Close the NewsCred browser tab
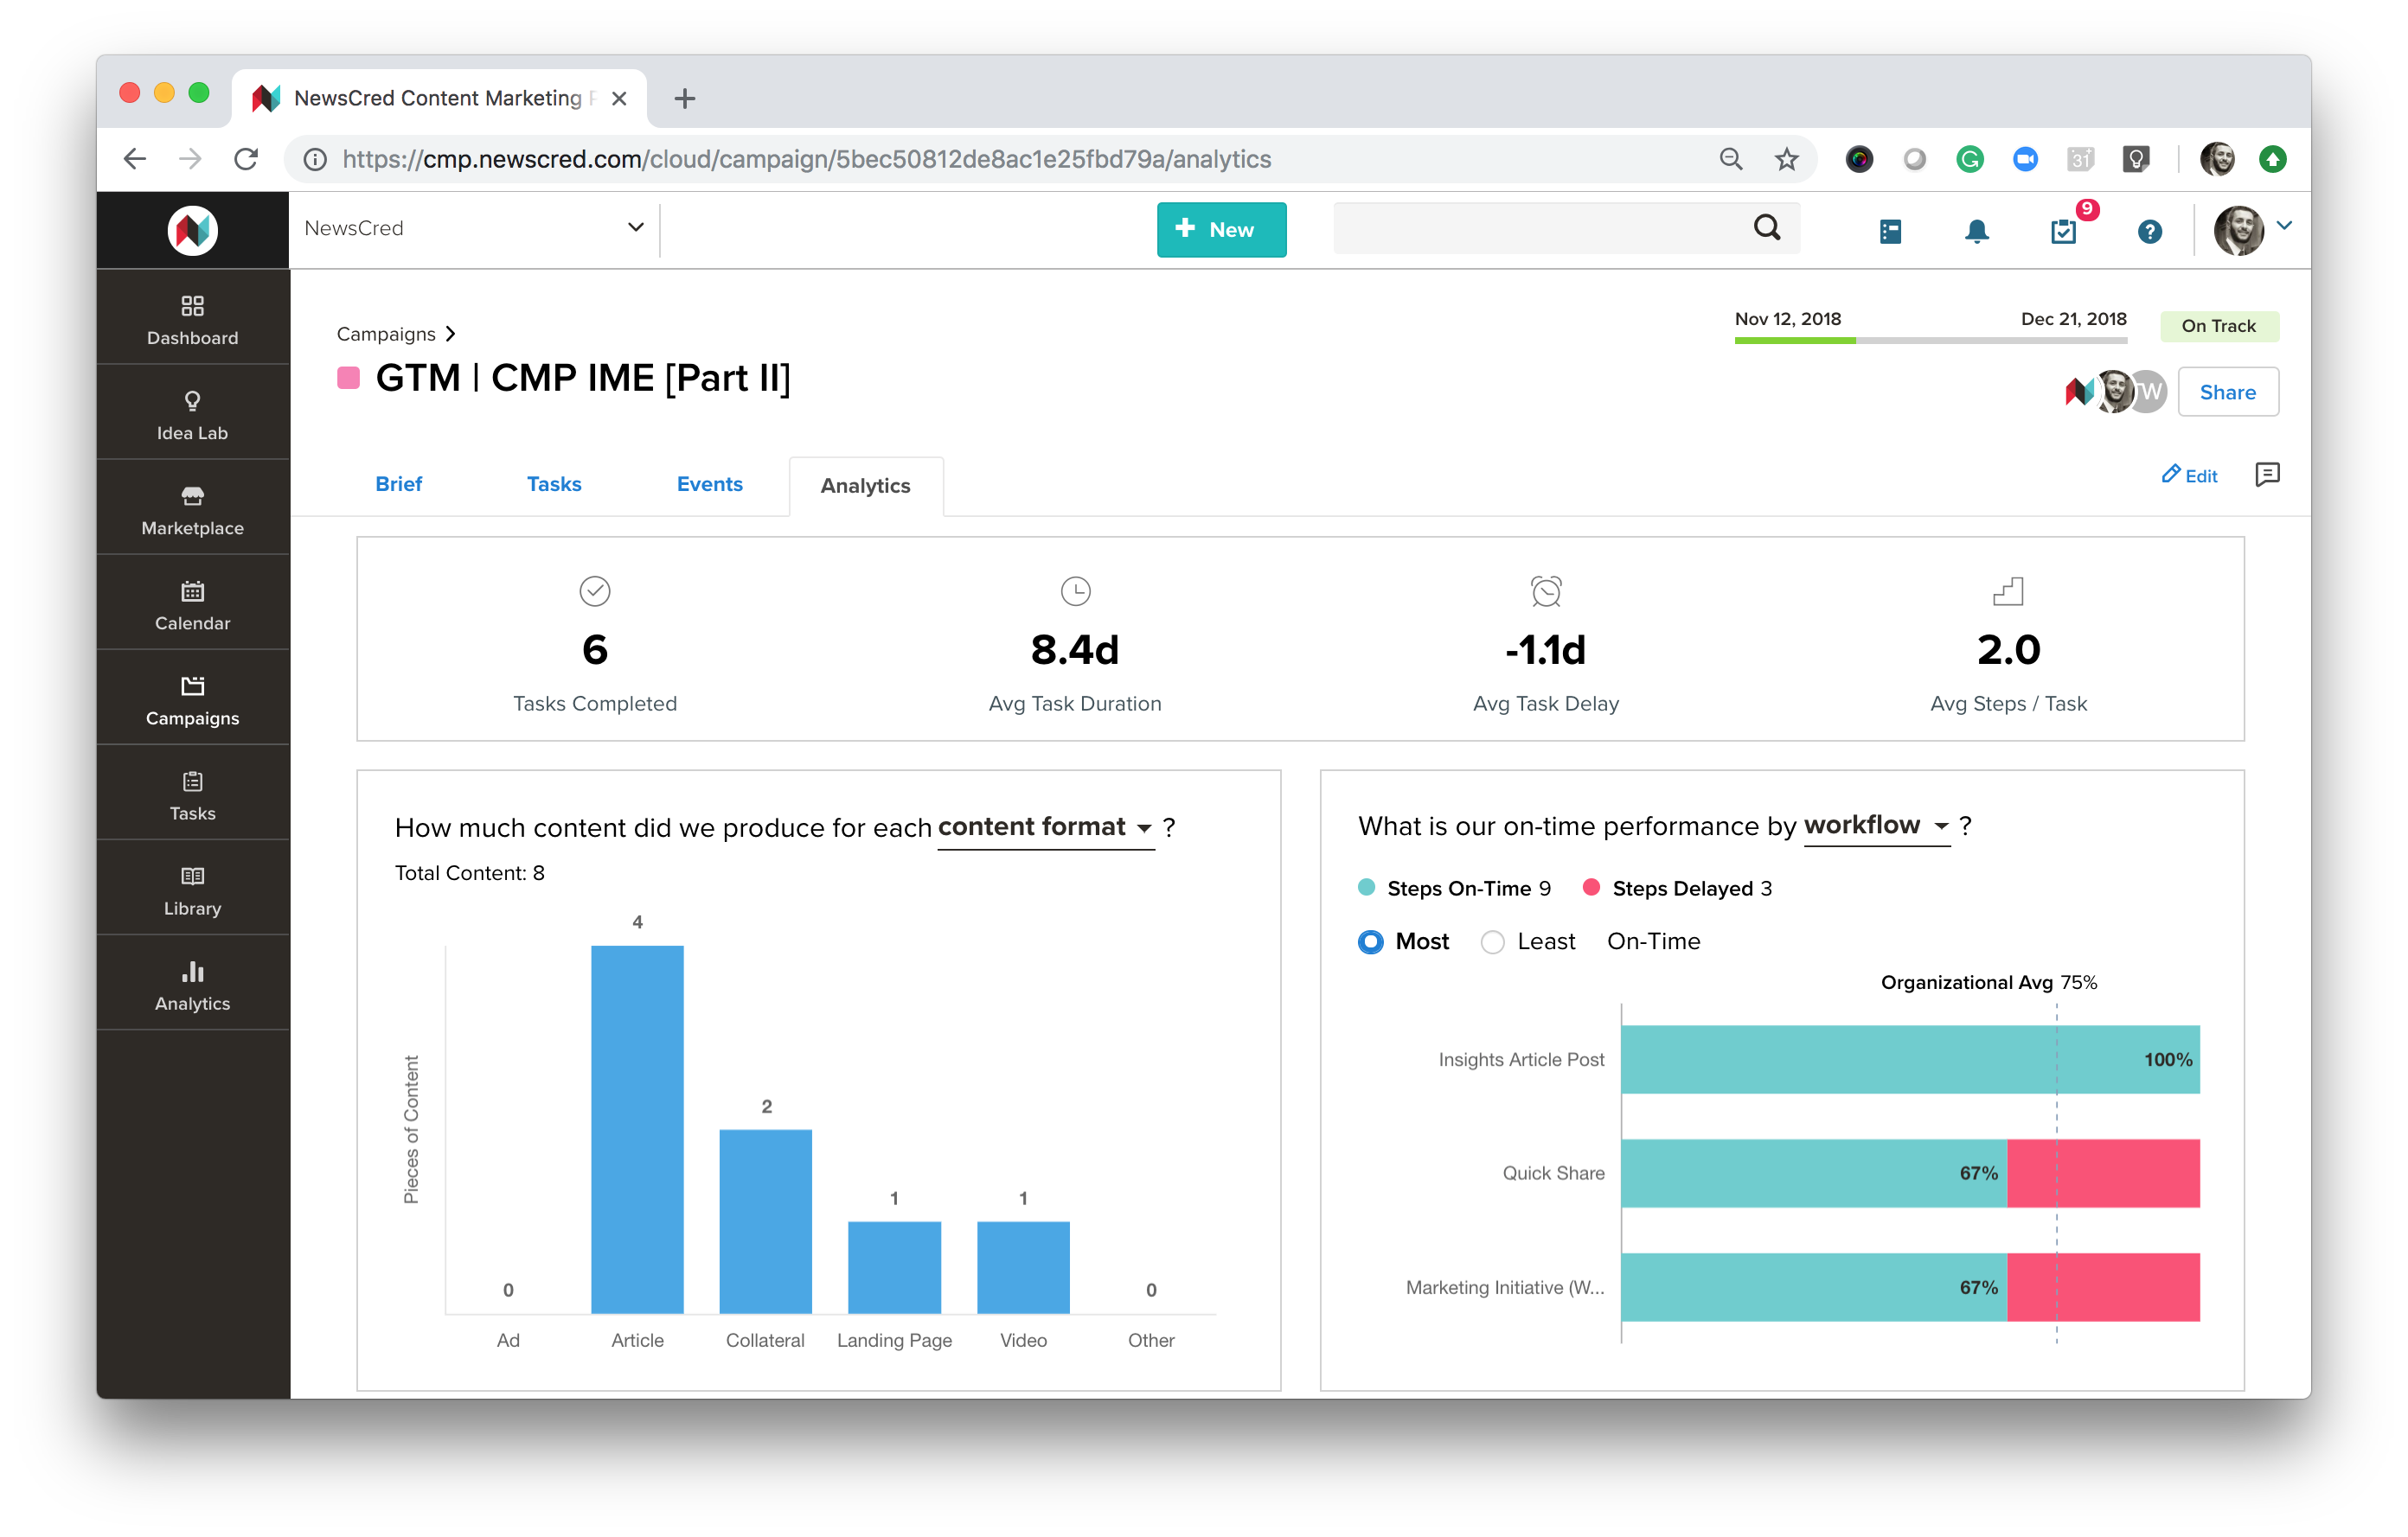The width and height of the screenshot is (2408, 1537). (619, 98)
